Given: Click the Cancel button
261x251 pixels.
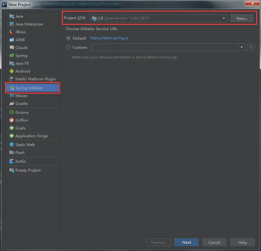Looking at the screenshot, I should (x=214, y=242).
